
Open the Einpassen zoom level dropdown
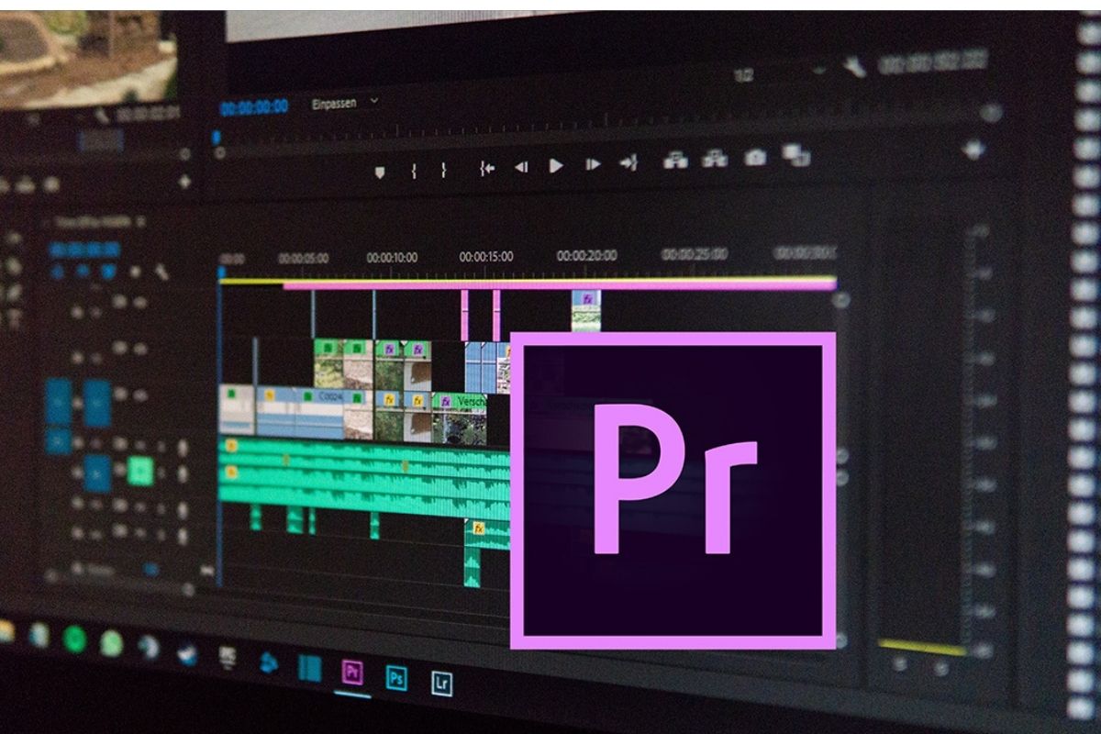(344, 103)
